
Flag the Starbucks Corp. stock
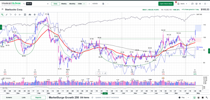click(2, 9)
